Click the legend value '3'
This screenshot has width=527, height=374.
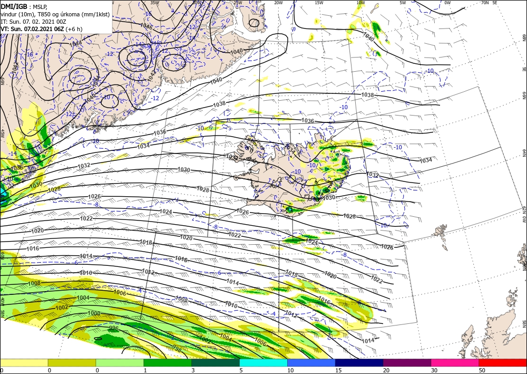[193, 370]
